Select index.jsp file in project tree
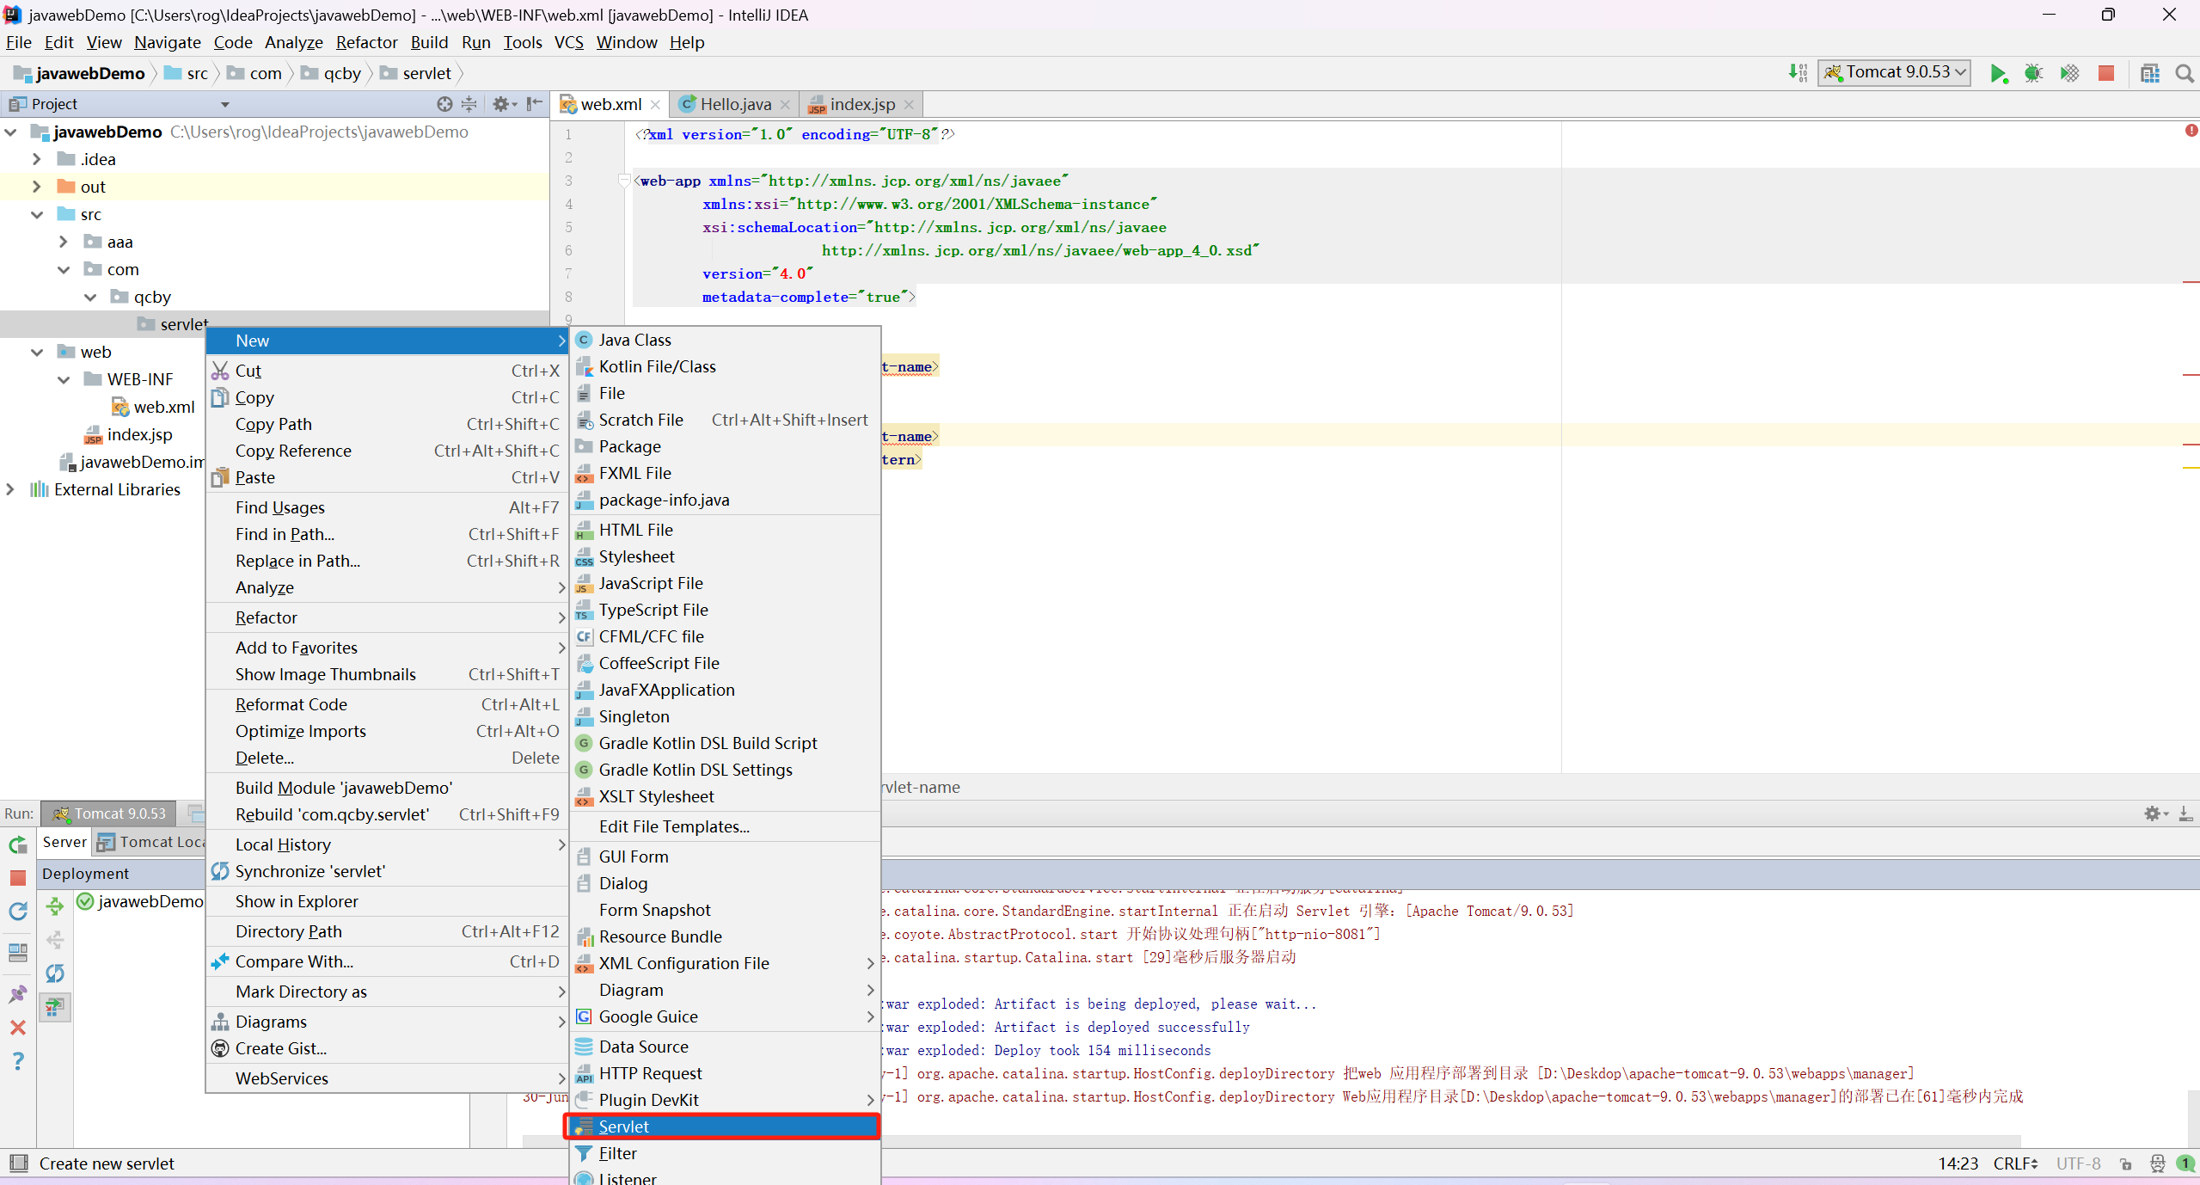 139,434
